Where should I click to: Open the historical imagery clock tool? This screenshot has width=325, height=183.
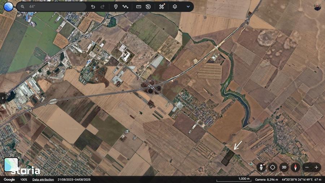pyautogui.click(x=148, y=7)
